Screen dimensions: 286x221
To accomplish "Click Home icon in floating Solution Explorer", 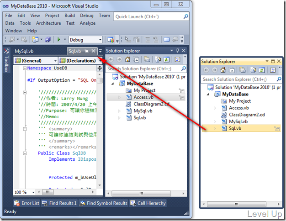I will 223,70.
